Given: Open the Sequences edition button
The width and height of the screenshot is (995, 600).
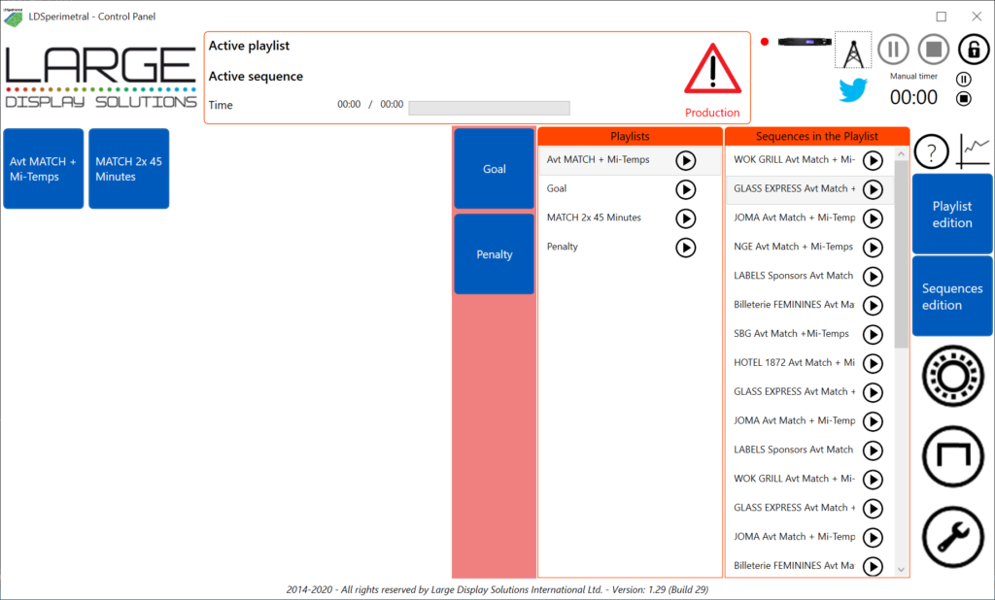Looking at the screenshot, I should click(951, 296).
